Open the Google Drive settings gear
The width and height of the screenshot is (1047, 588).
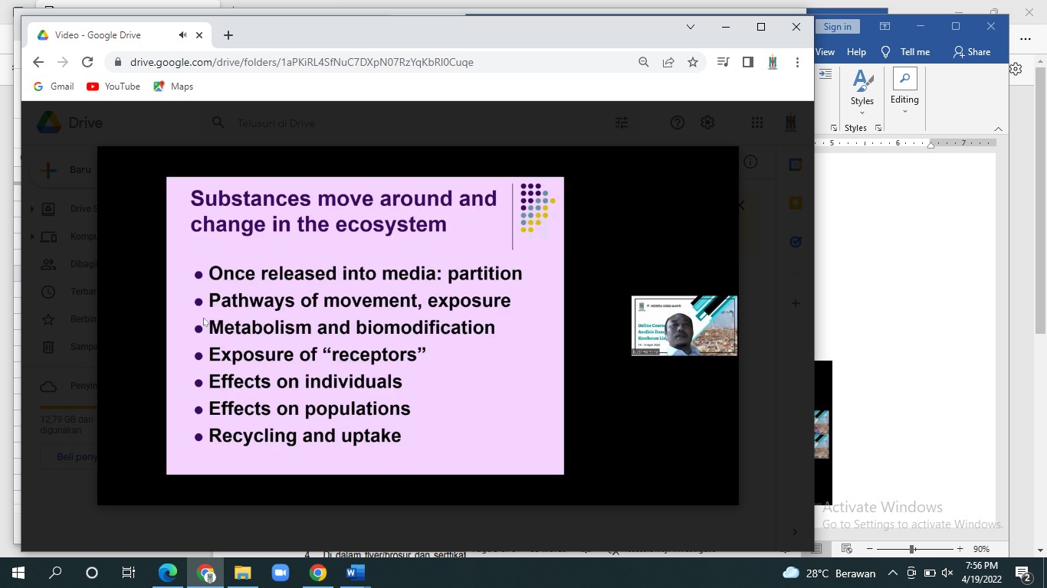(x=707, y=122)
